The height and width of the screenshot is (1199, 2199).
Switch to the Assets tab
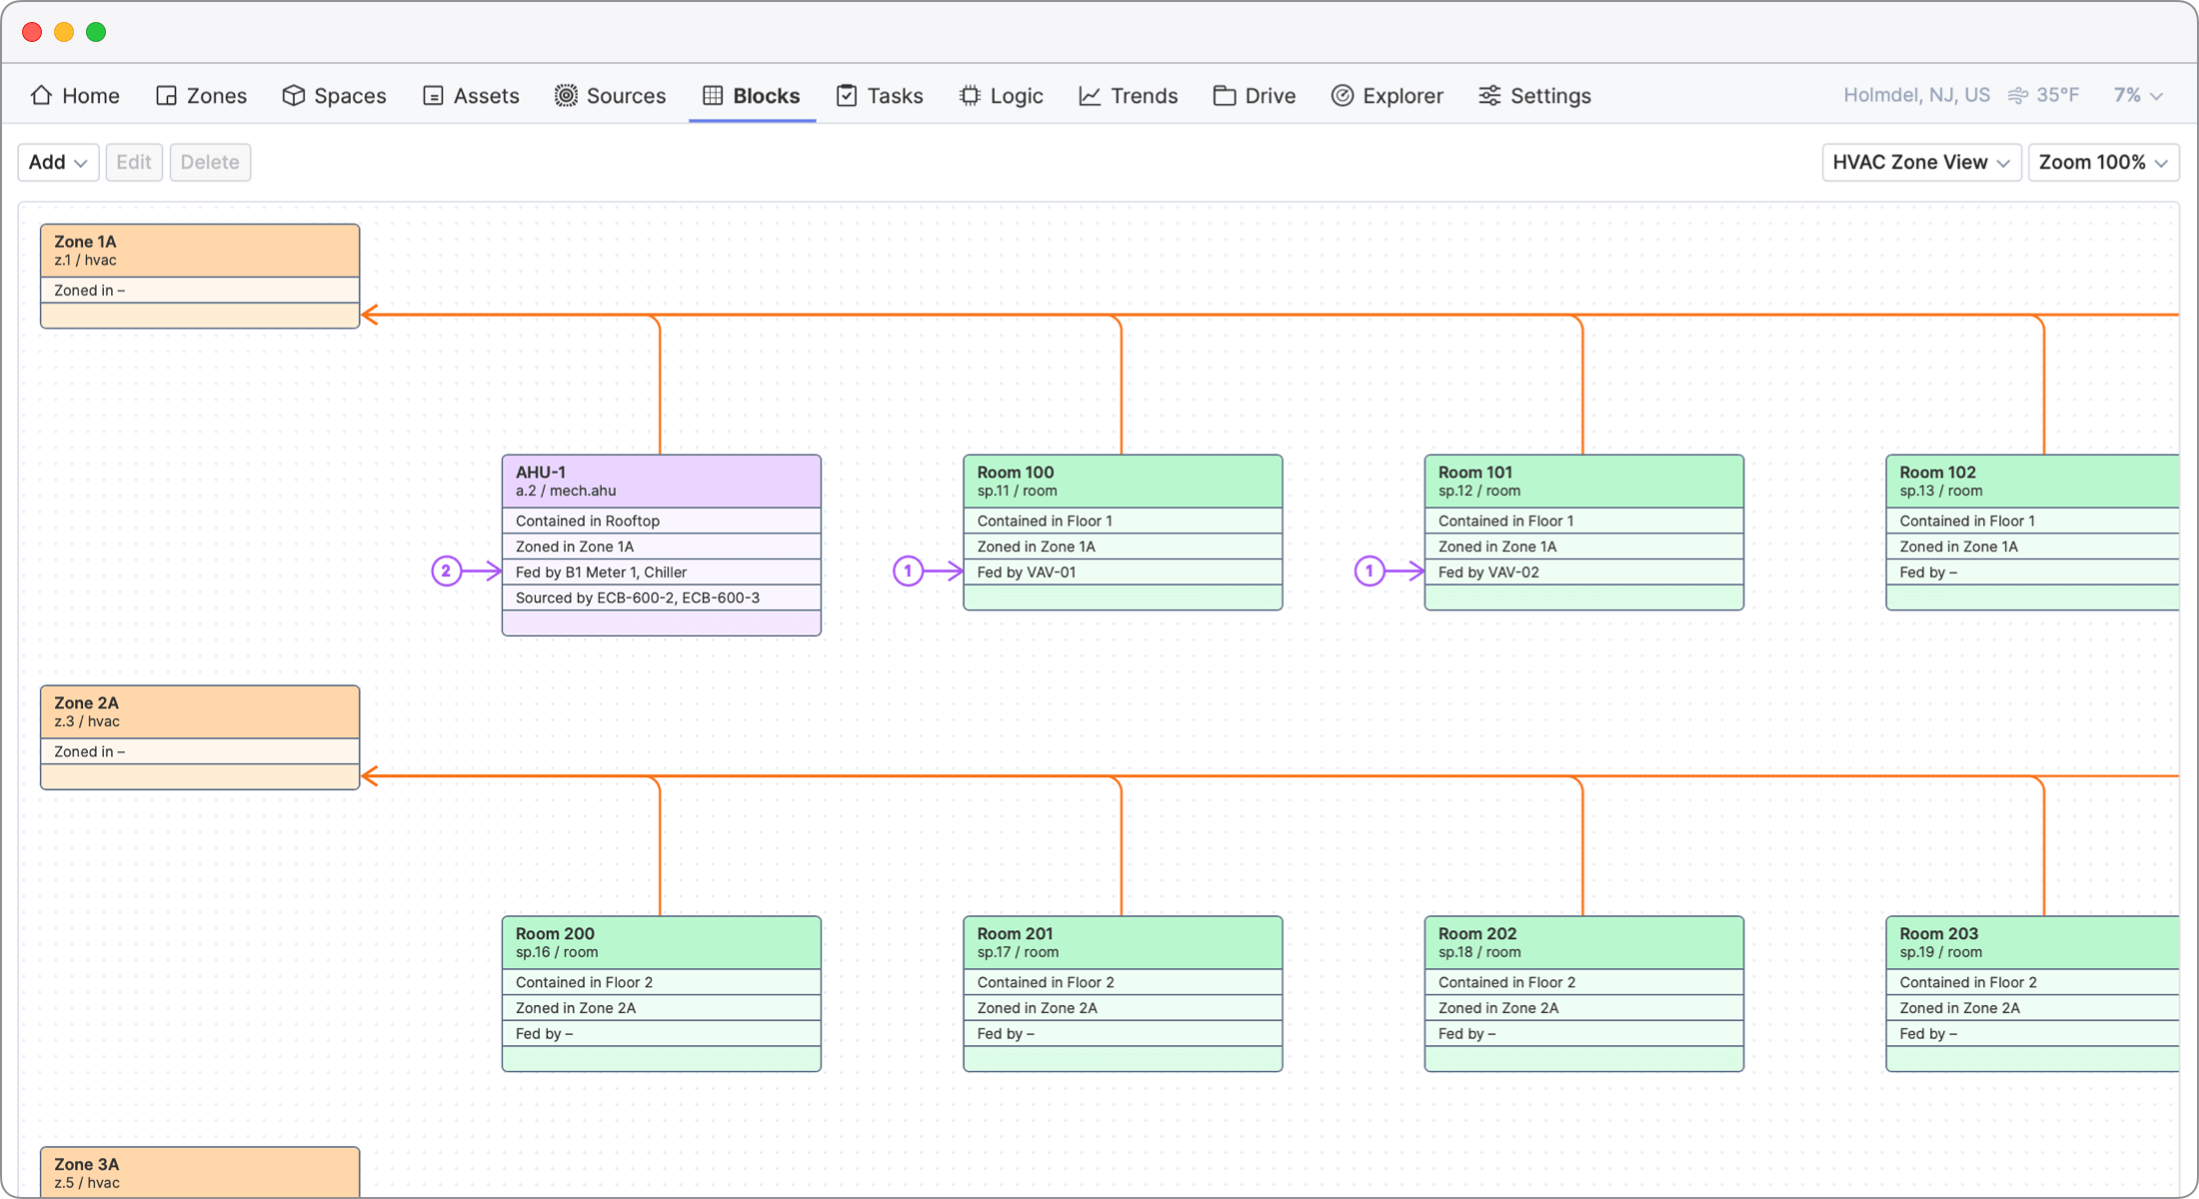point(471,96)
